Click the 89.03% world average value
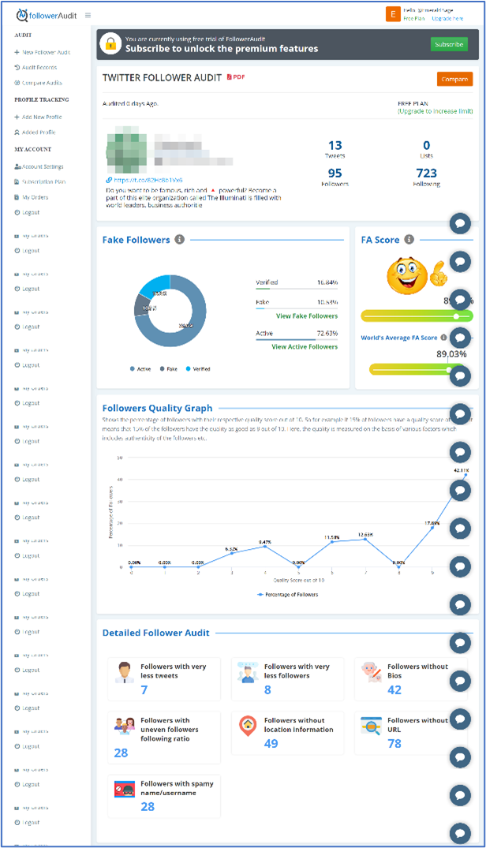 tap(451, 354)
